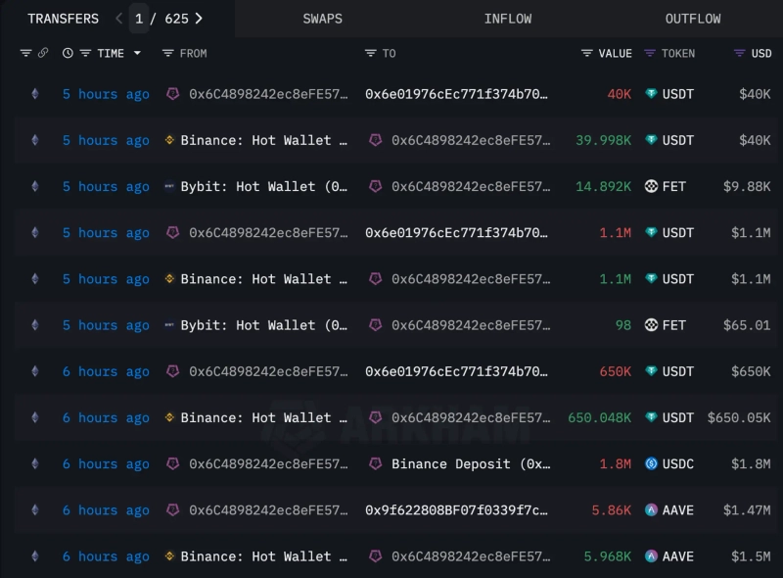Click the TO column filter icon
This screenshot has height=578, width=783.
(x=370, y=53)
